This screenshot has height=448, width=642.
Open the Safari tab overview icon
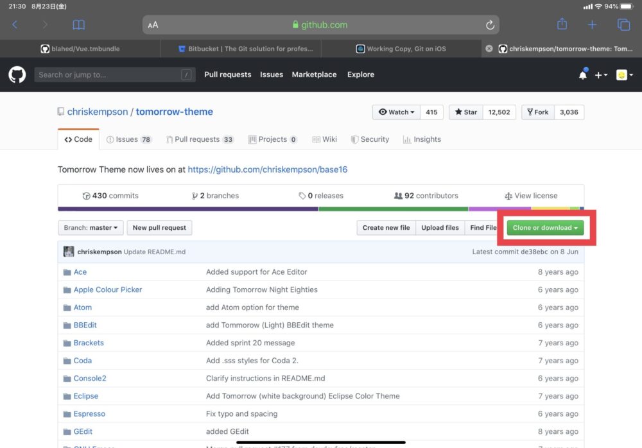coord(623,25)
